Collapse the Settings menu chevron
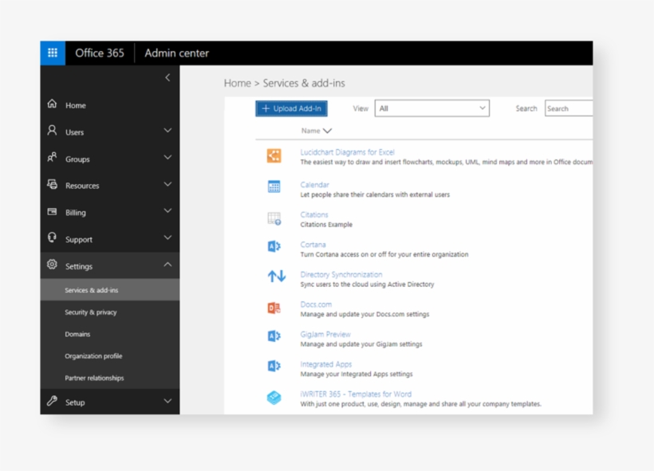This screenshot has width=654, height=471. tap(167, 265)
